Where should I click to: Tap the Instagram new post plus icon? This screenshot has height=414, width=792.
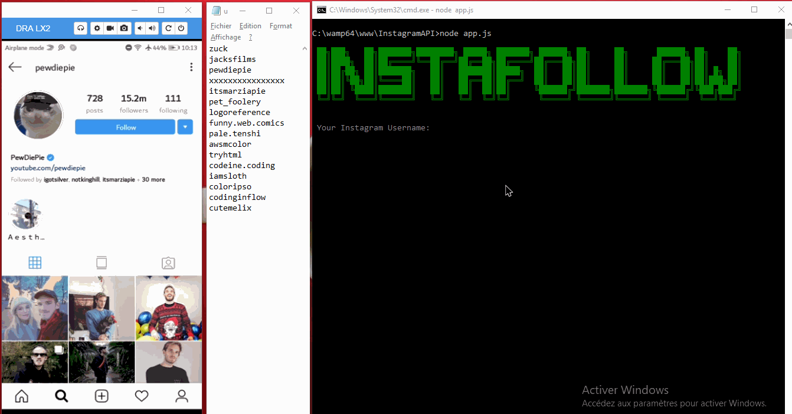pyautogui.click(x=102, y=396)
